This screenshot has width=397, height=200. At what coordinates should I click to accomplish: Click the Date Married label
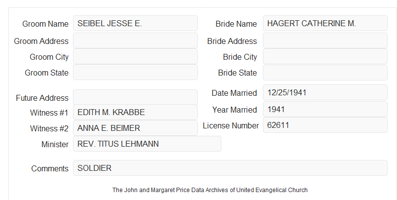[234, 93]
